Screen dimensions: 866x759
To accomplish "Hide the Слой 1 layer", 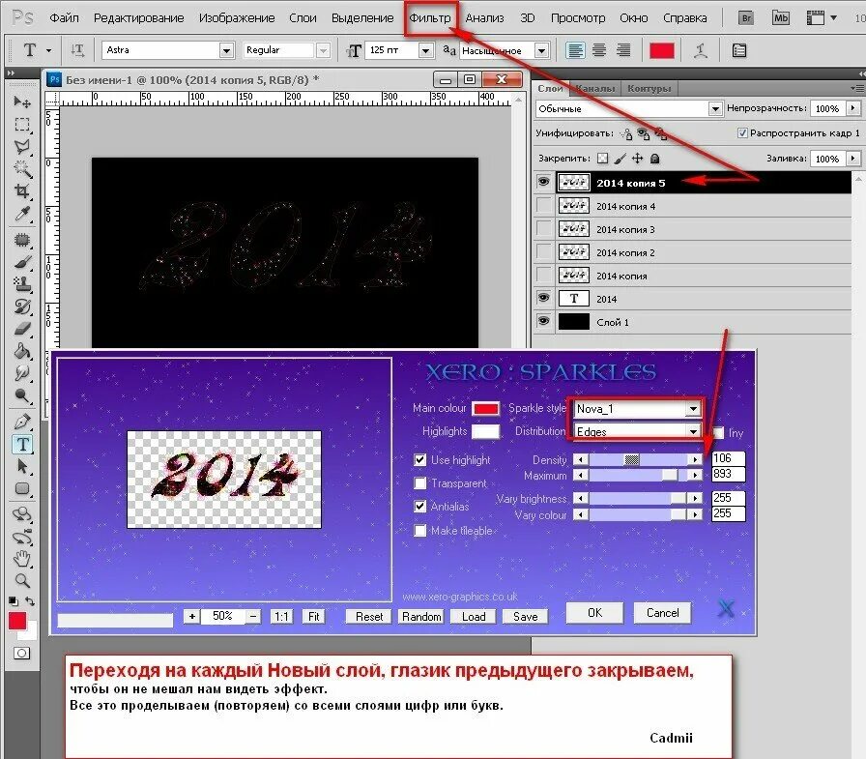I will point(544,321).
